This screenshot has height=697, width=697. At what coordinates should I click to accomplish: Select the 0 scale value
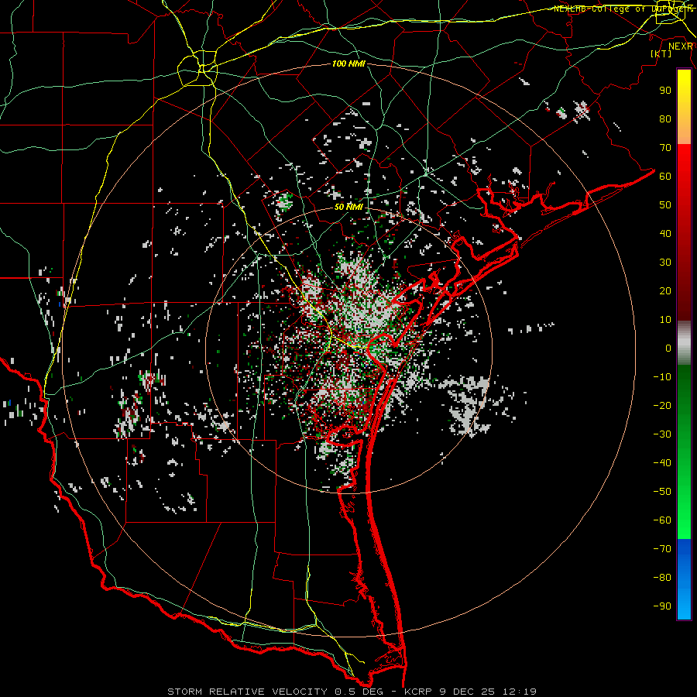coord(668,348)
